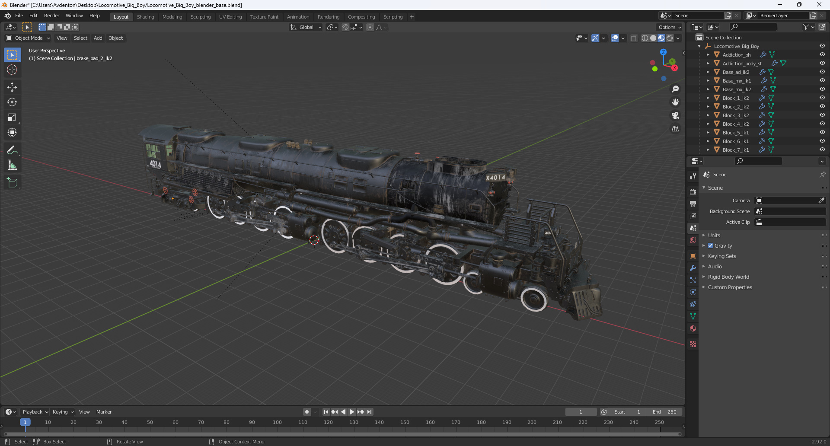
Task: Click the Play animation button
Action: tap(352, 412)
